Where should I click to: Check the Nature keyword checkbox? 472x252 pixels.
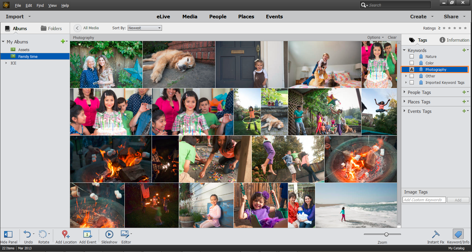point(412,56)
